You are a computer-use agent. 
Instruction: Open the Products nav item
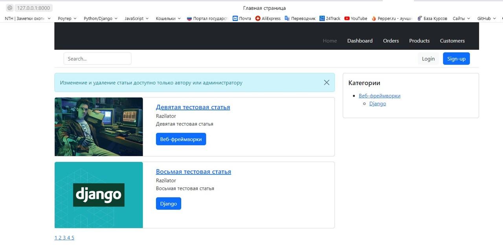click(419, 41)
